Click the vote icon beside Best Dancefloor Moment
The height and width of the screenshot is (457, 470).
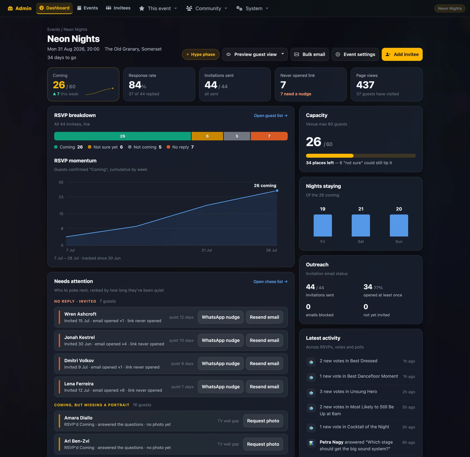tap(311, 377)
